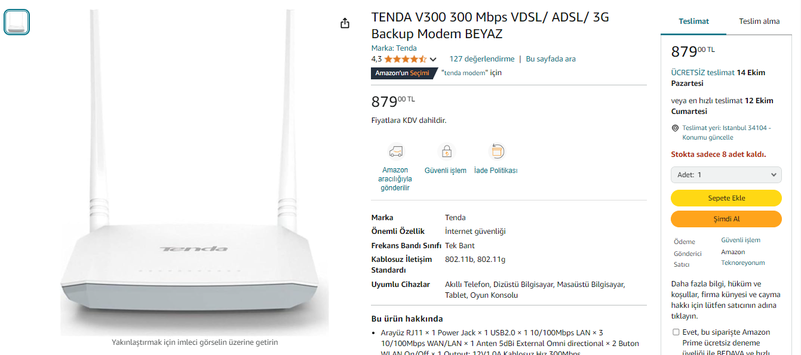The width and height of the screenshot is (801, 355).
Task: Expand the rating breakdown chevron
Action: coord(433,59)
